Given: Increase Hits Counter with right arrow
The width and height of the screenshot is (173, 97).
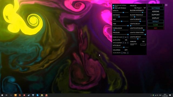Looking at the screenshot, I should [x=128, y=43].
